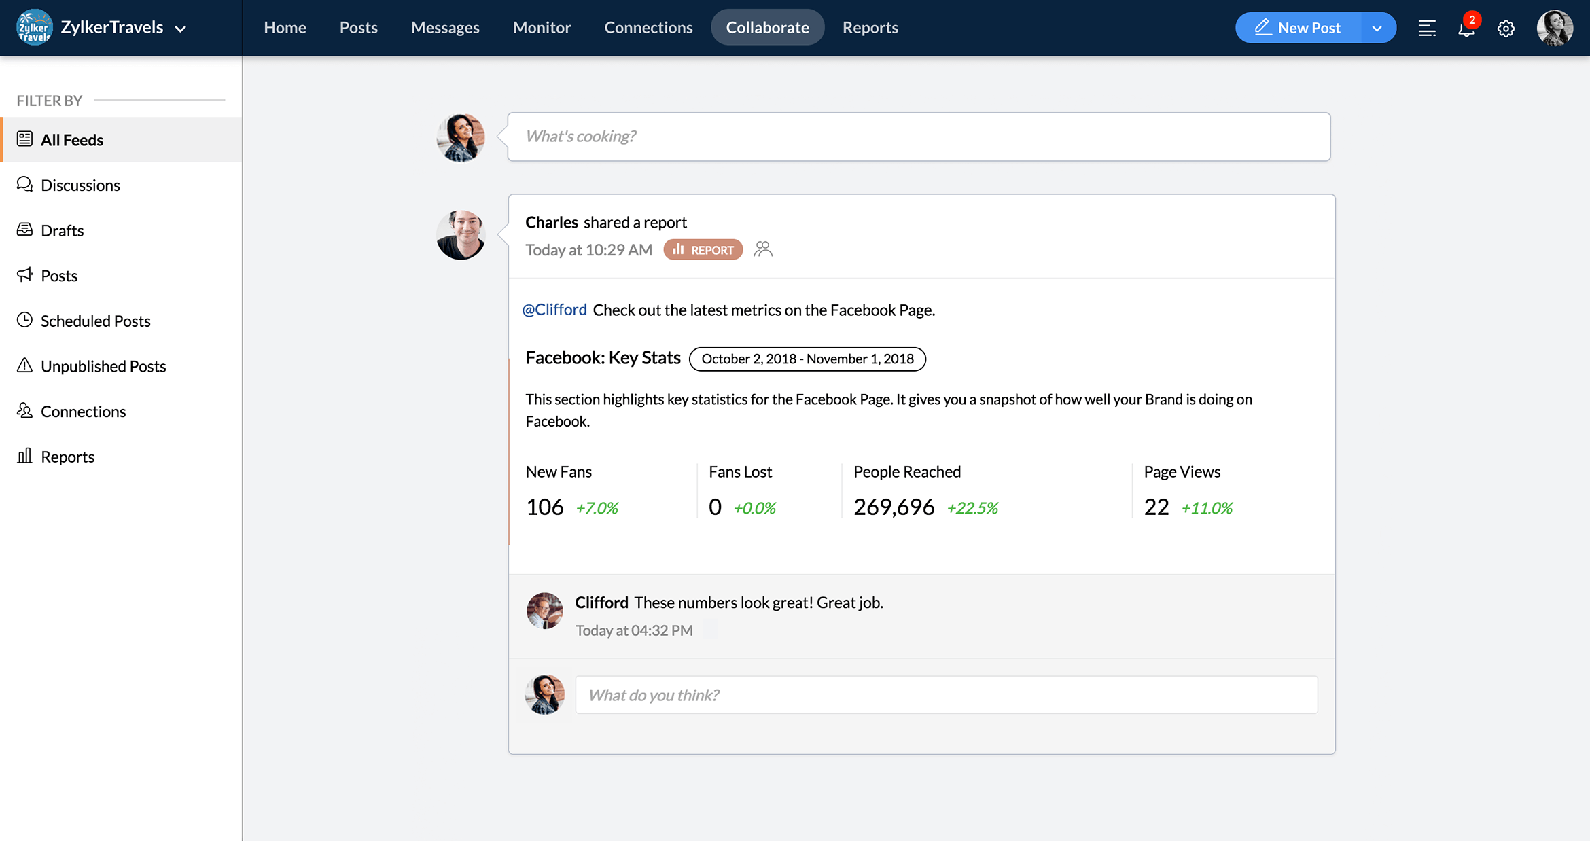The width and height of the screenshot is (1590, 841).
Task: Open the New Post dropdown arrow
Action: point(1377,28)
